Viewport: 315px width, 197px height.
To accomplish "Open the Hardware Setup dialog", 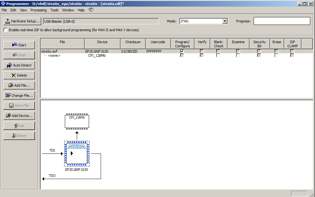I will tap(22, 21).
